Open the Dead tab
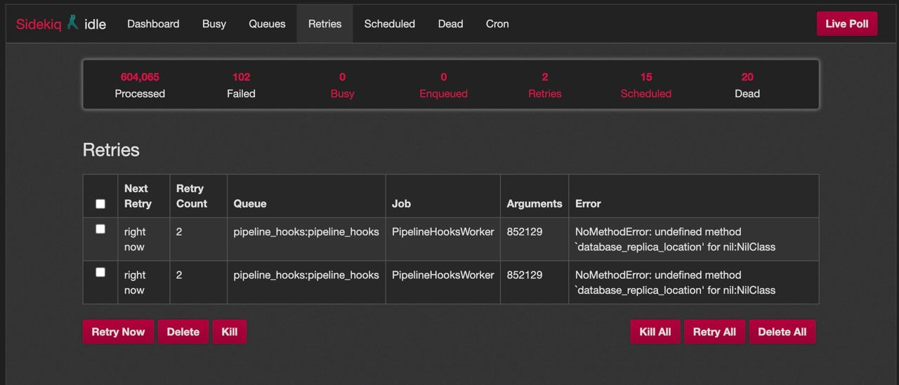 [450, 24]
